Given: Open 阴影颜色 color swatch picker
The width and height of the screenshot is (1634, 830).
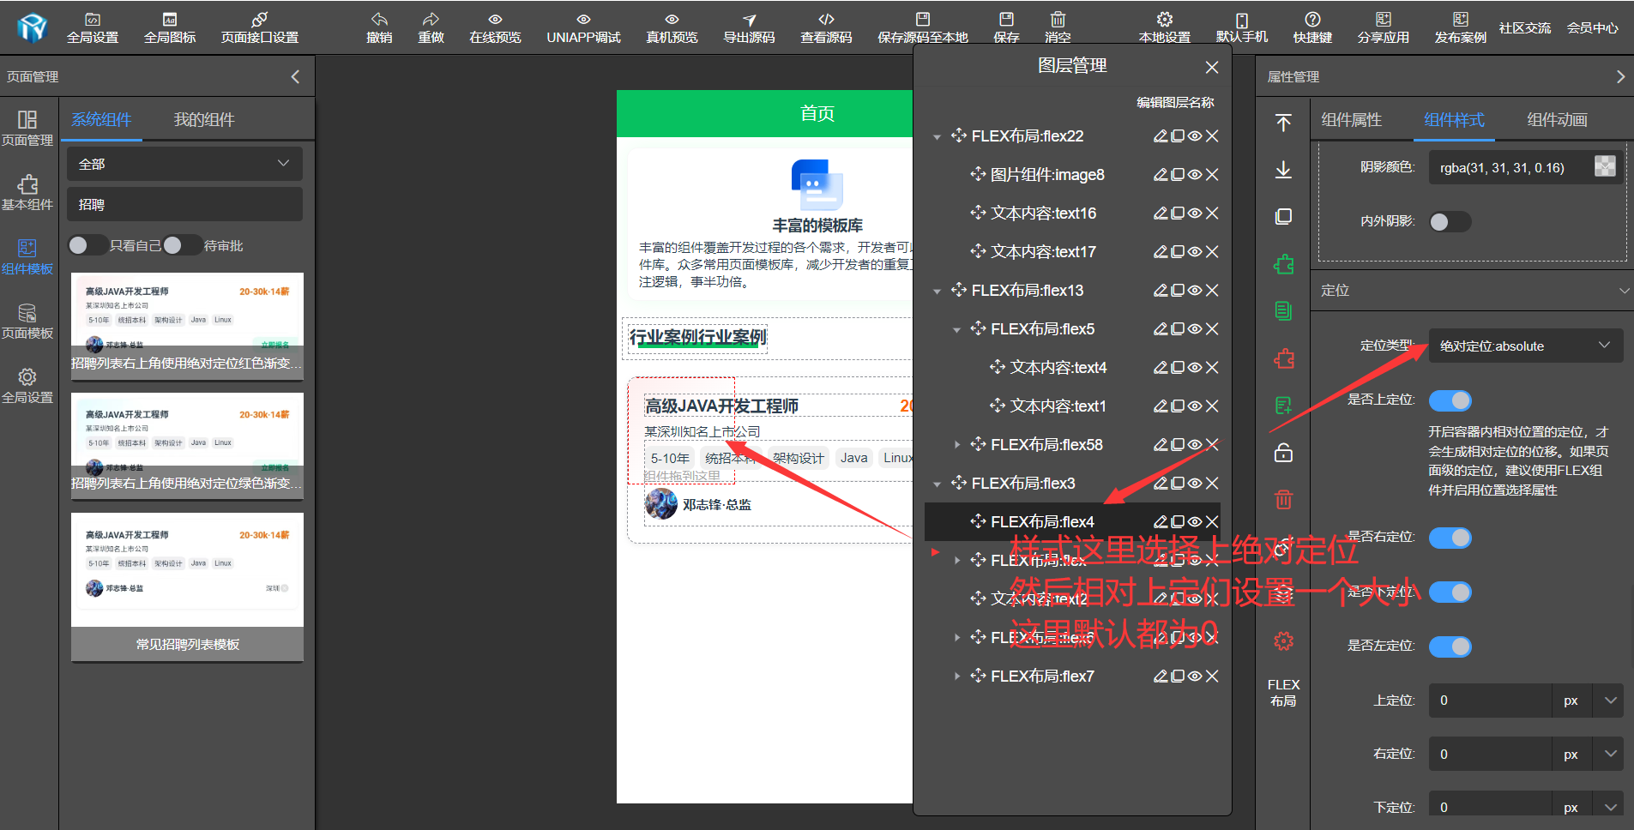Looking at the screenshot, I should tap(1605, 166).
